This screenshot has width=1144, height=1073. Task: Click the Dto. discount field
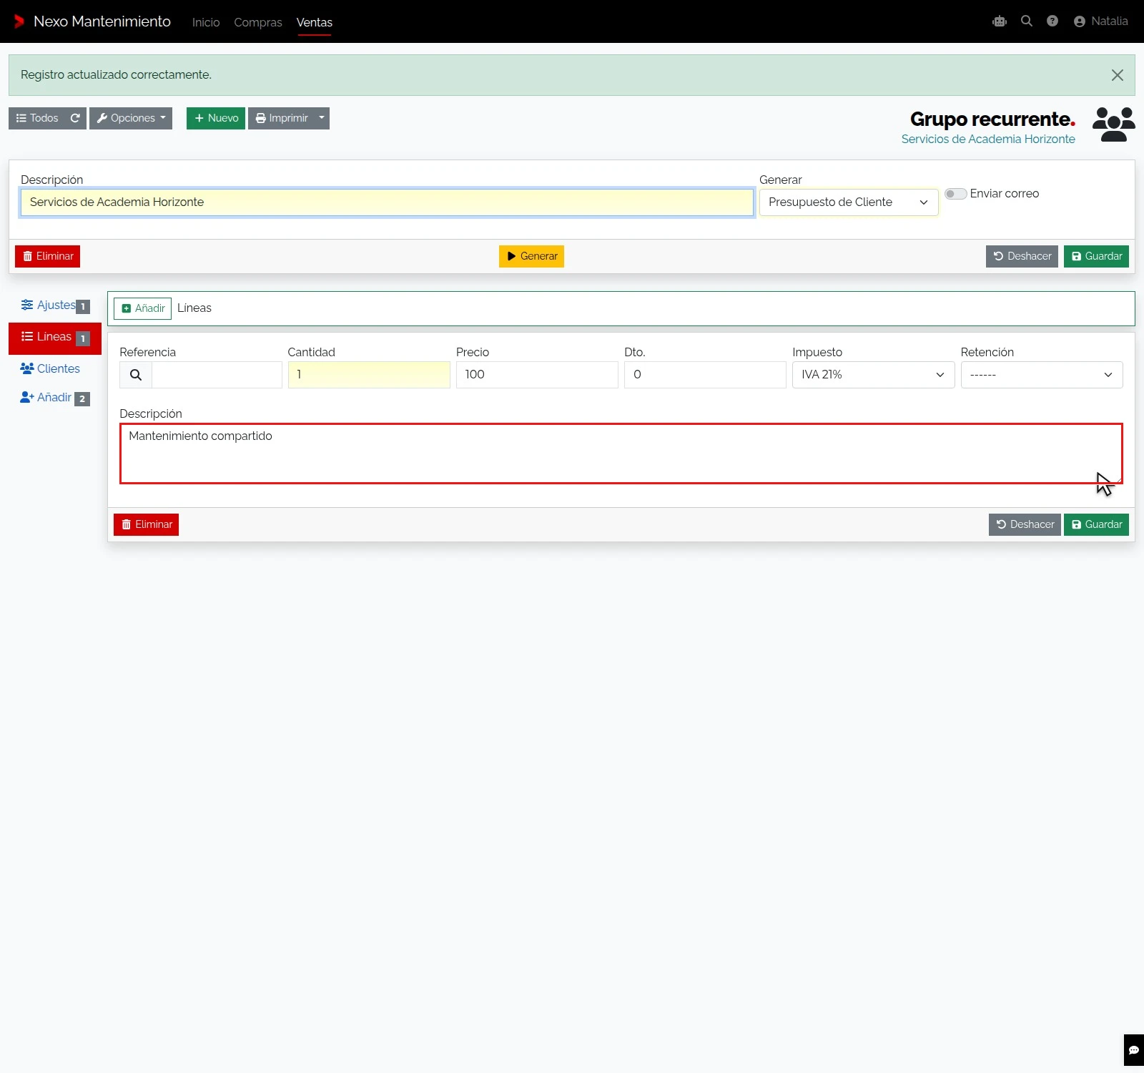(705, 375)
